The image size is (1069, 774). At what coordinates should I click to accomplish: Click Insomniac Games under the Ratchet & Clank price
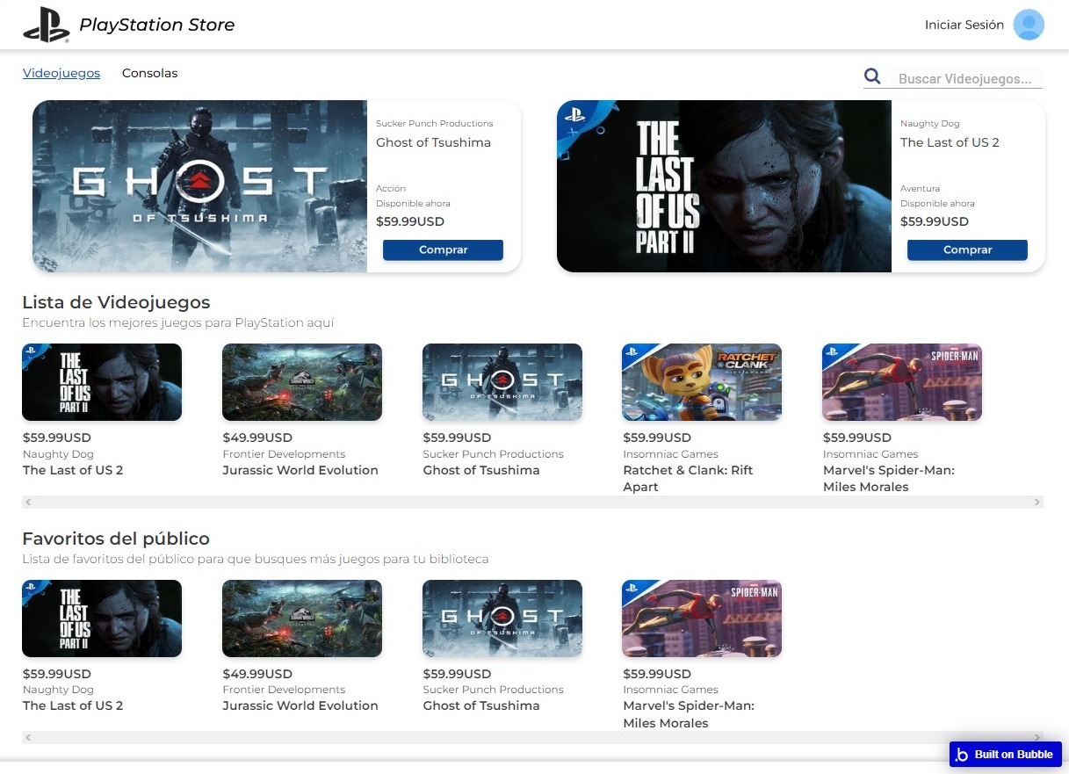pyautogui.click(x=671, y=454)
